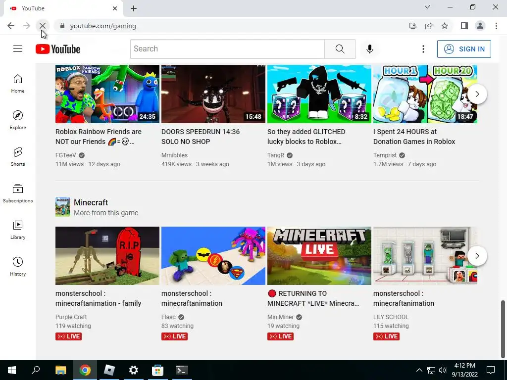Click inside the YouTube Search field
This screenshot has width=507, height=380.
coord(227,49)
